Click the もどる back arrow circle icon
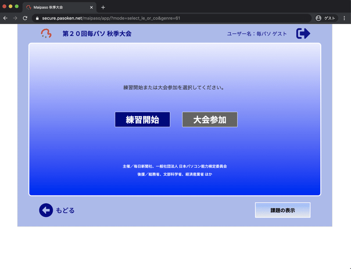This screenshot has height=269, width=351. click(x=46, y=210)
